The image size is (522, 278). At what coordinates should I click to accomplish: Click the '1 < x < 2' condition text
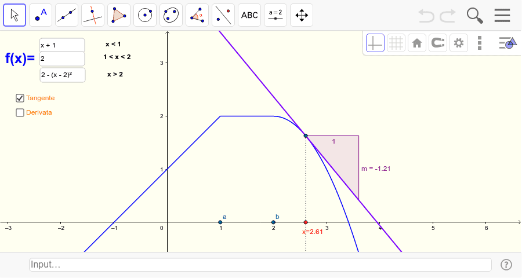pos(117,57)
